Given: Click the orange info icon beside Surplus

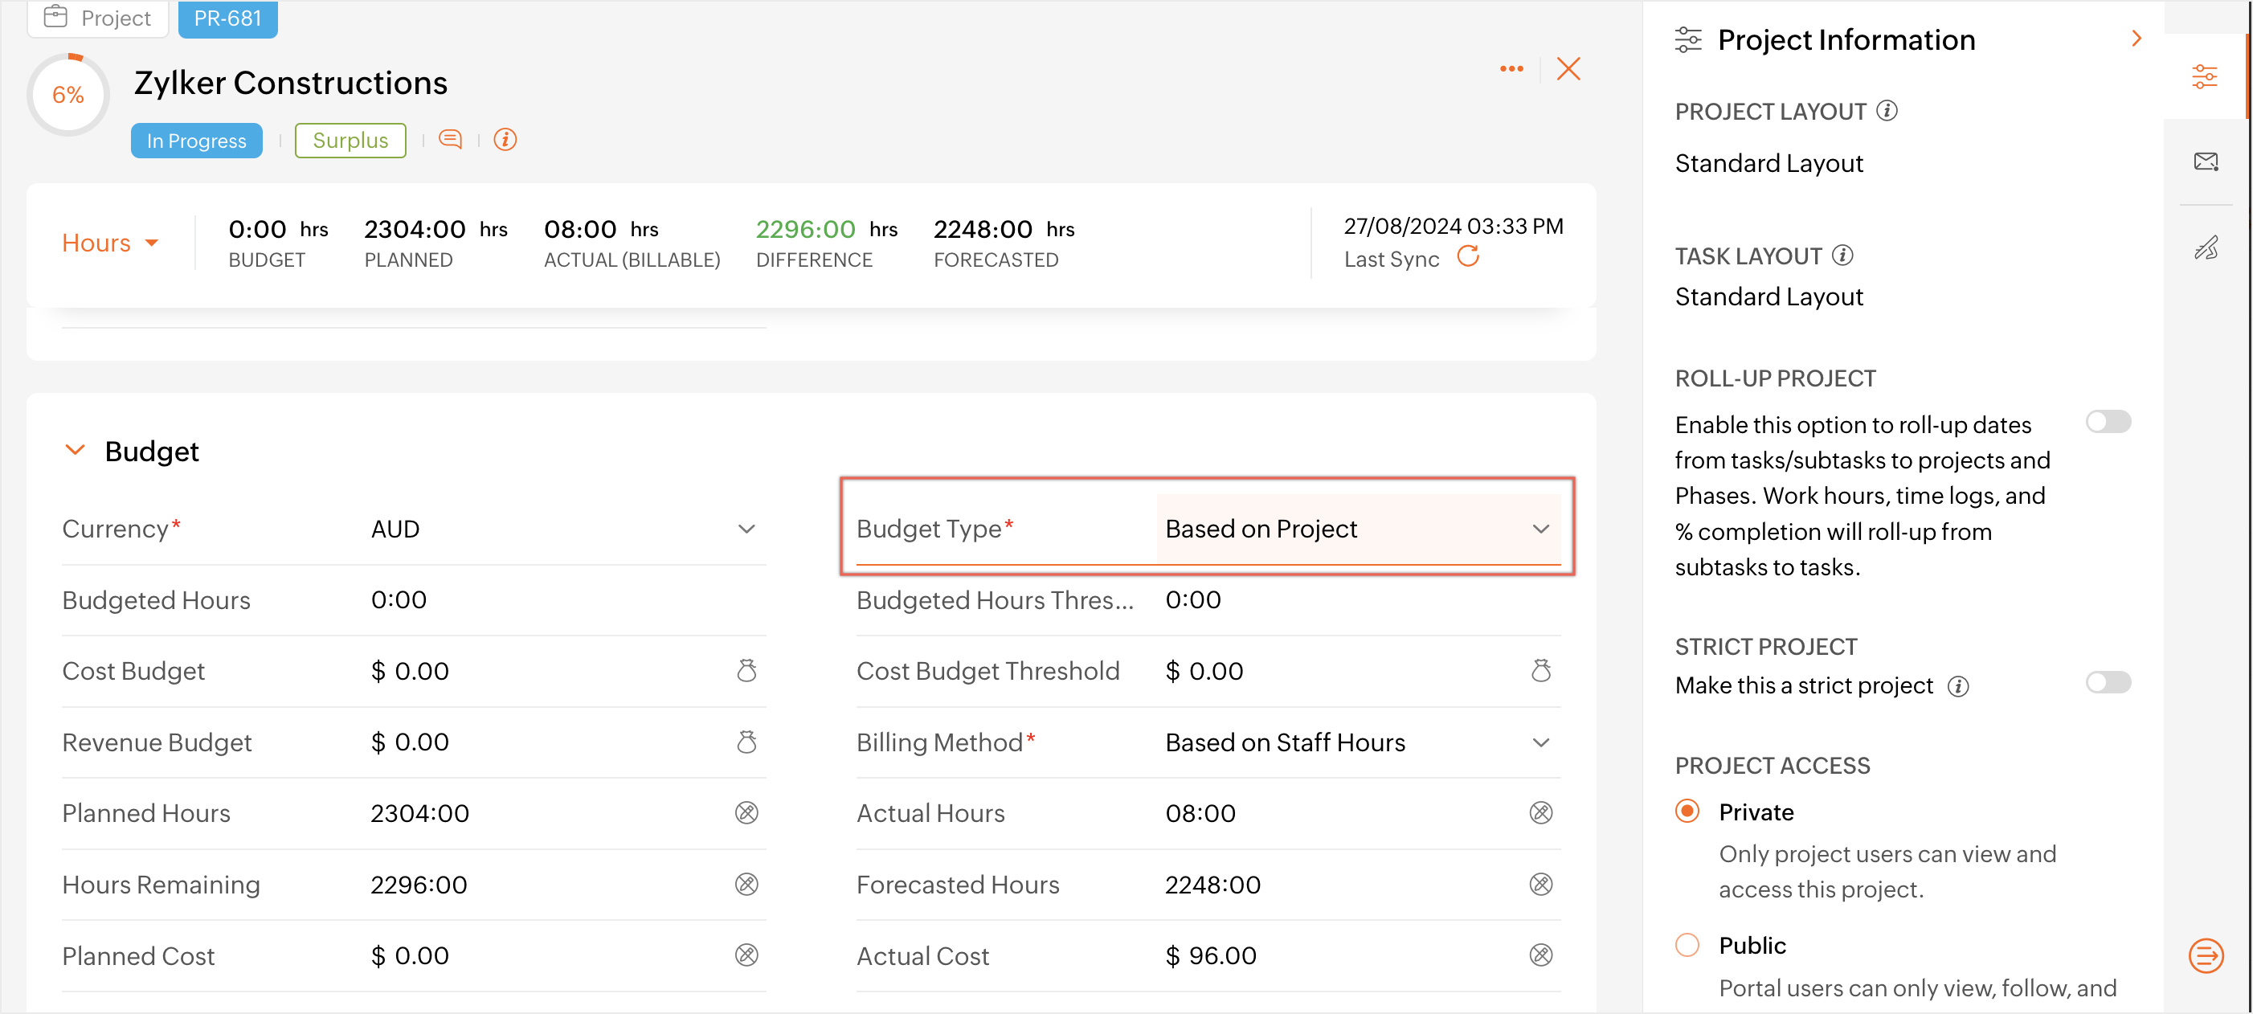Looking at the screenshot, I should (505, 139).
